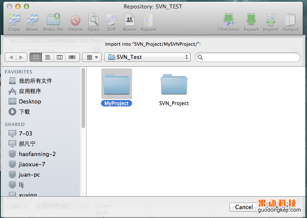The height and width of the screenshot is (218, 307).
Task: Click the Output toolbar icon
Action: pyautogui.click(x=290, y=21)
